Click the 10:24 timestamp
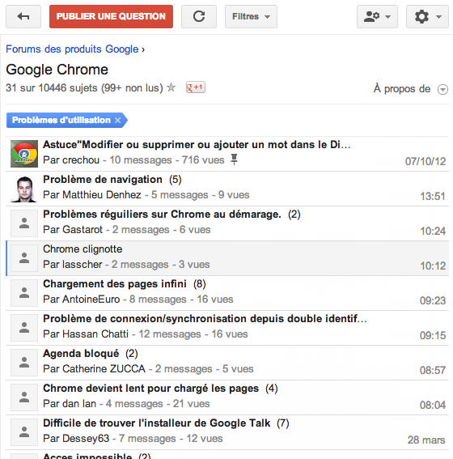The width and height of the screenshot is (453, 459). tap(433, 231)
